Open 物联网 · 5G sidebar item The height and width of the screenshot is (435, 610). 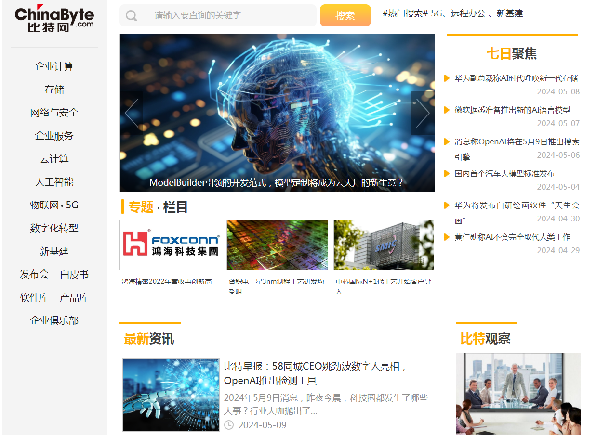[54, 205]
